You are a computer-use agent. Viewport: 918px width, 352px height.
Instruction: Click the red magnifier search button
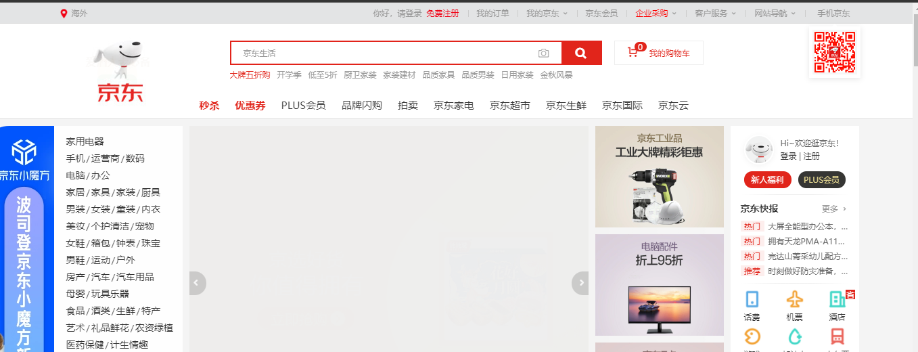tap(581, 53)
